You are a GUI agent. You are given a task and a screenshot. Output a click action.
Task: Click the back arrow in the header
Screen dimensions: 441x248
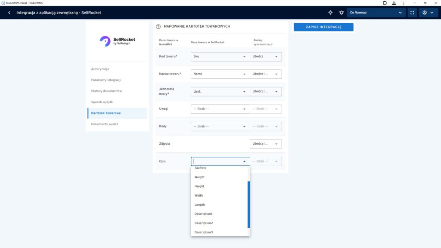9,12
